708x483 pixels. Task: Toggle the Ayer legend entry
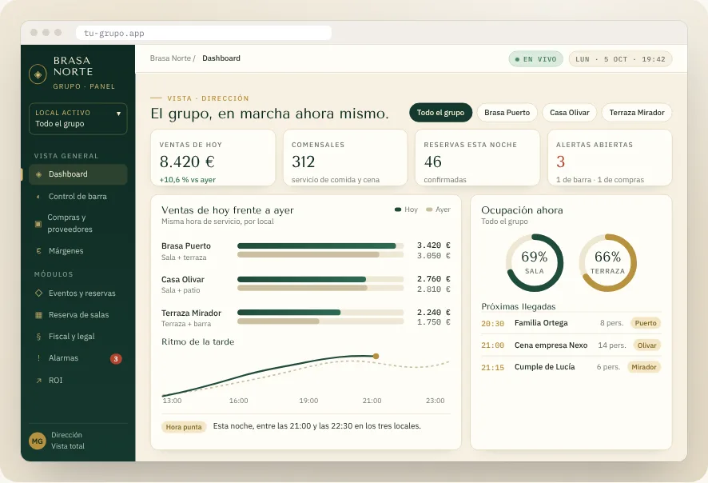439,210
